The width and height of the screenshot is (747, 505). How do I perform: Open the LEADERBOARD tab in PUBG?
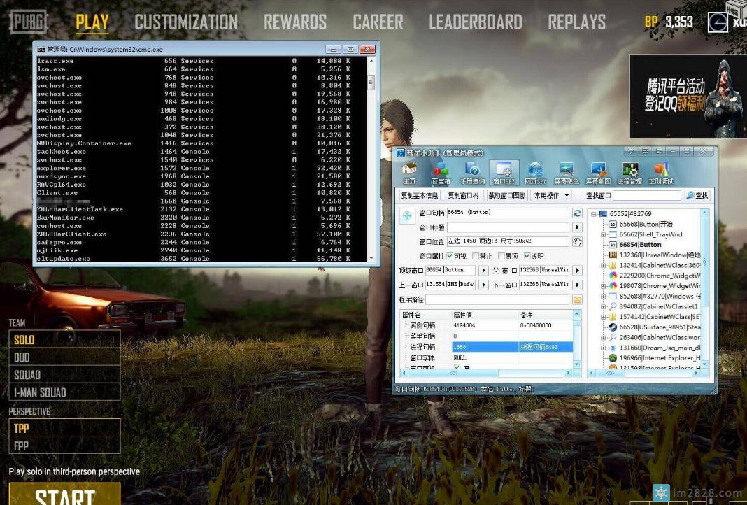pyautogui.click(x=475, y=22)
